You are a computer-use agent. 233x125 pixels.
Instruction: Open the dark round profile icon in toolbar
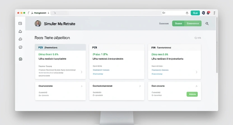click(x=203, y=13)
